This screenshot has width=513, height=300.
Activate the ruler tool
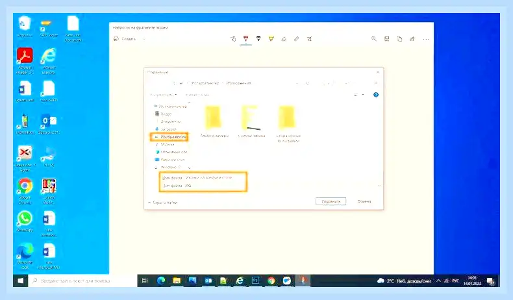pyautogui.click(x=296, y=39)
